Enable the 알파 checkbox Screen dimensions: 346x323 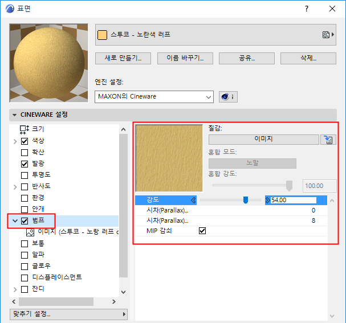point(25,255)
